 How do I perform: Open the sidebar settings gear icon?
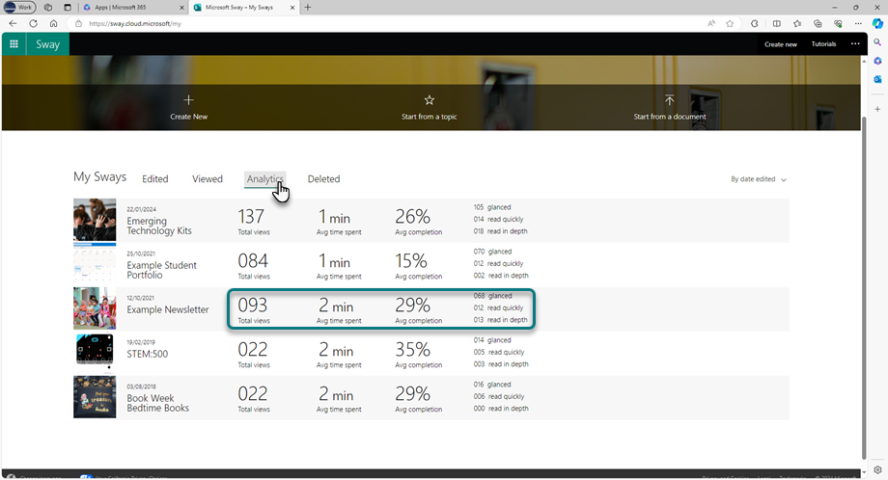click(877, 469)
